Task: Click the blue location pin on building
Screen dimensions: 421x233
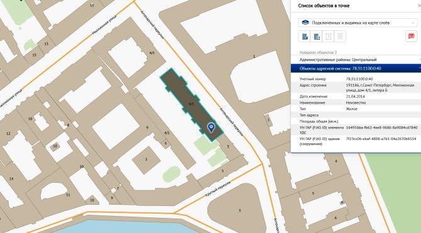Action: pyautogui.click(x=211, y=127)
